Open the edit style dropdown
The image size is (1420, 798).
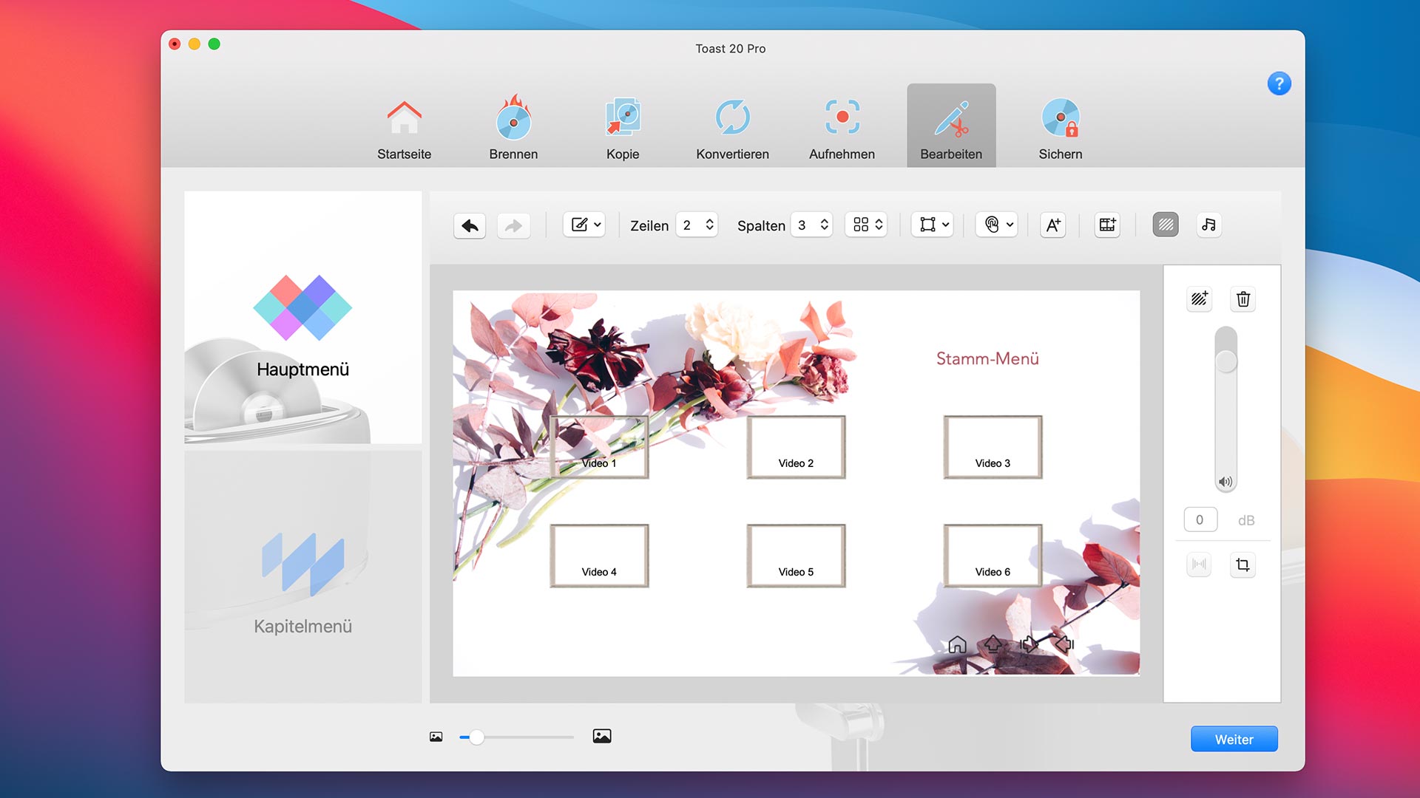[x=585, y=225]
